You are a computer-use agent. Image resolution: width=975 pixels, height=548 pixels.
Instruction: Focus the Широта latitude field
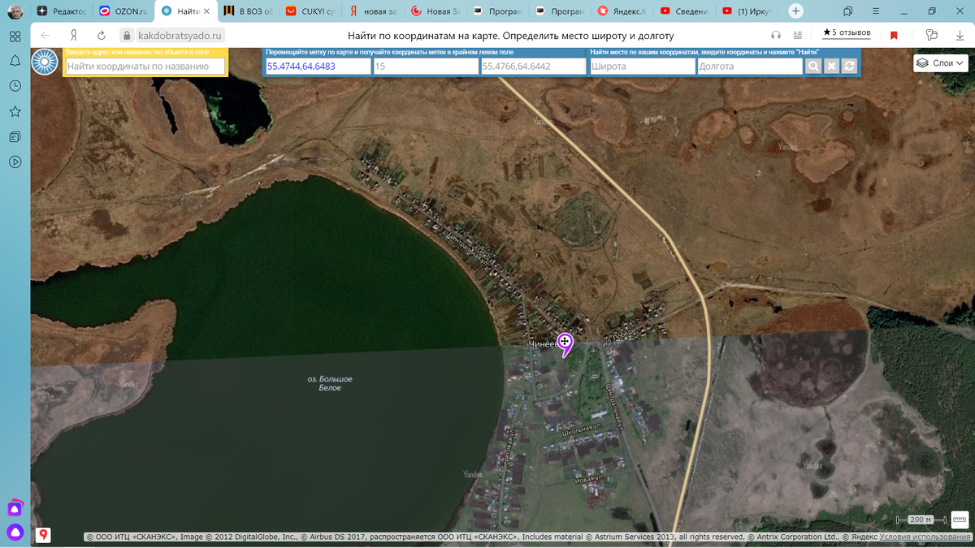[643, 67]
